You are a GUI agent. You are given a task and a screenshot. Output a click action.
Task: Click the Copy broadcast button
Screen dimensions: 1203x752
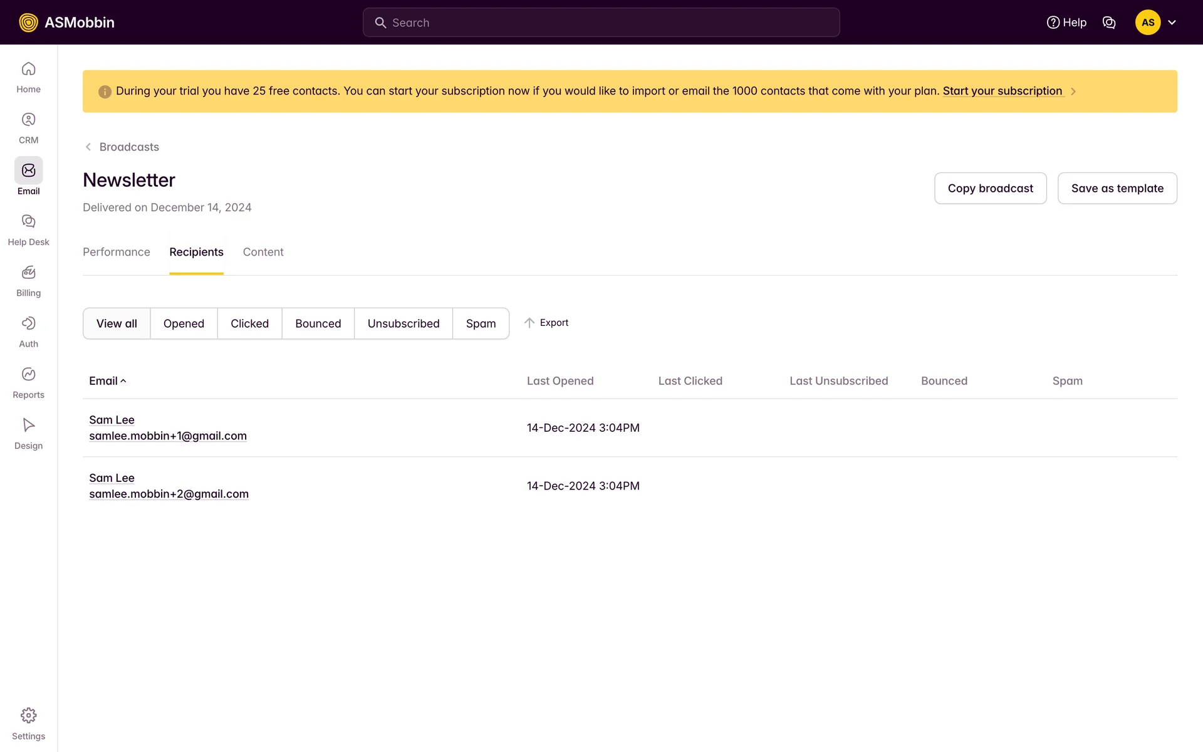[x=990, y=188]
